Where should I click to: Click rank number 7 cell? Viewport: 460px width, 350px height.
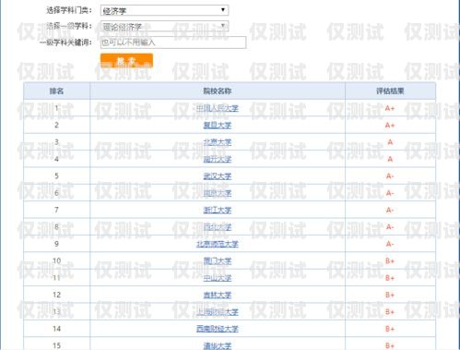(56, 210)
